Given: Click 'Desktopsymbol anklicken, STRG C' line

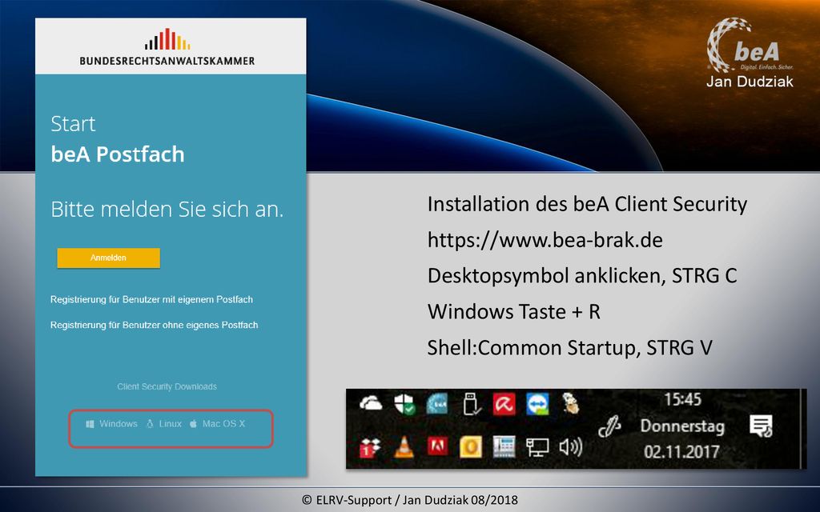Looking at the screenshot, I should coord(582,276).
